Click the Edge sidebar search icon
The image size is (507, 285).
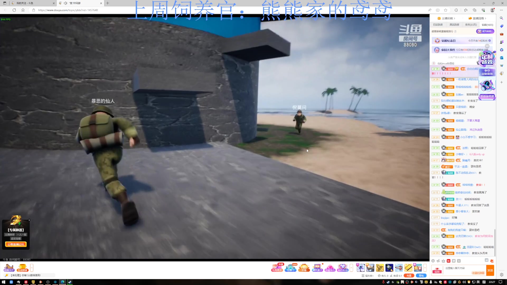point(501,18)
